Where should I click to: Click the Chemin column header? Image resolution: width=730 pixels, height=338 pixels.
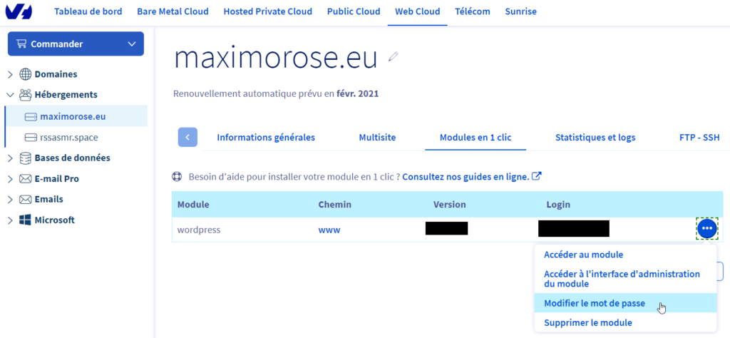click(335, 205)
